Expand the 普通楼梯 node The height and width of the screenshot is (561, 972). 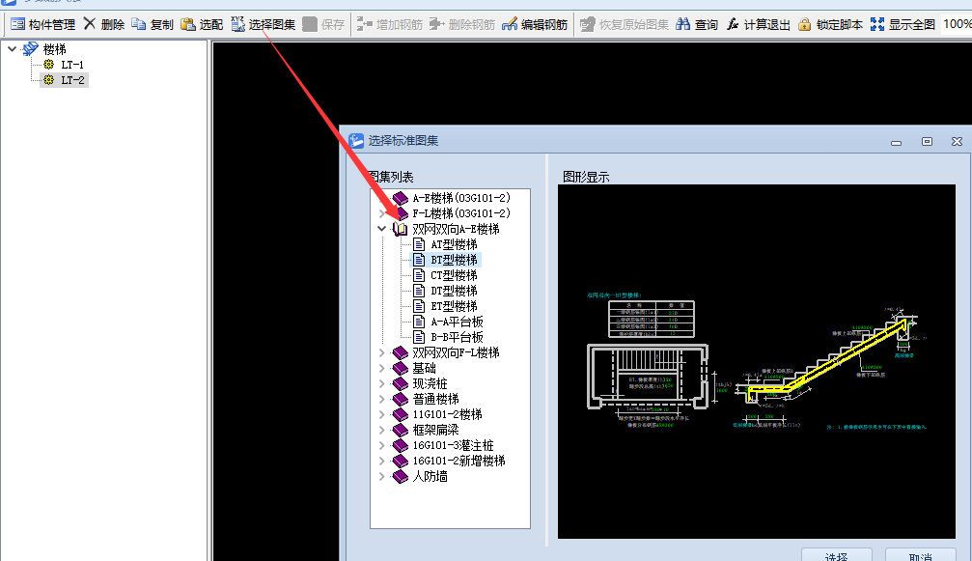(382, 399)
